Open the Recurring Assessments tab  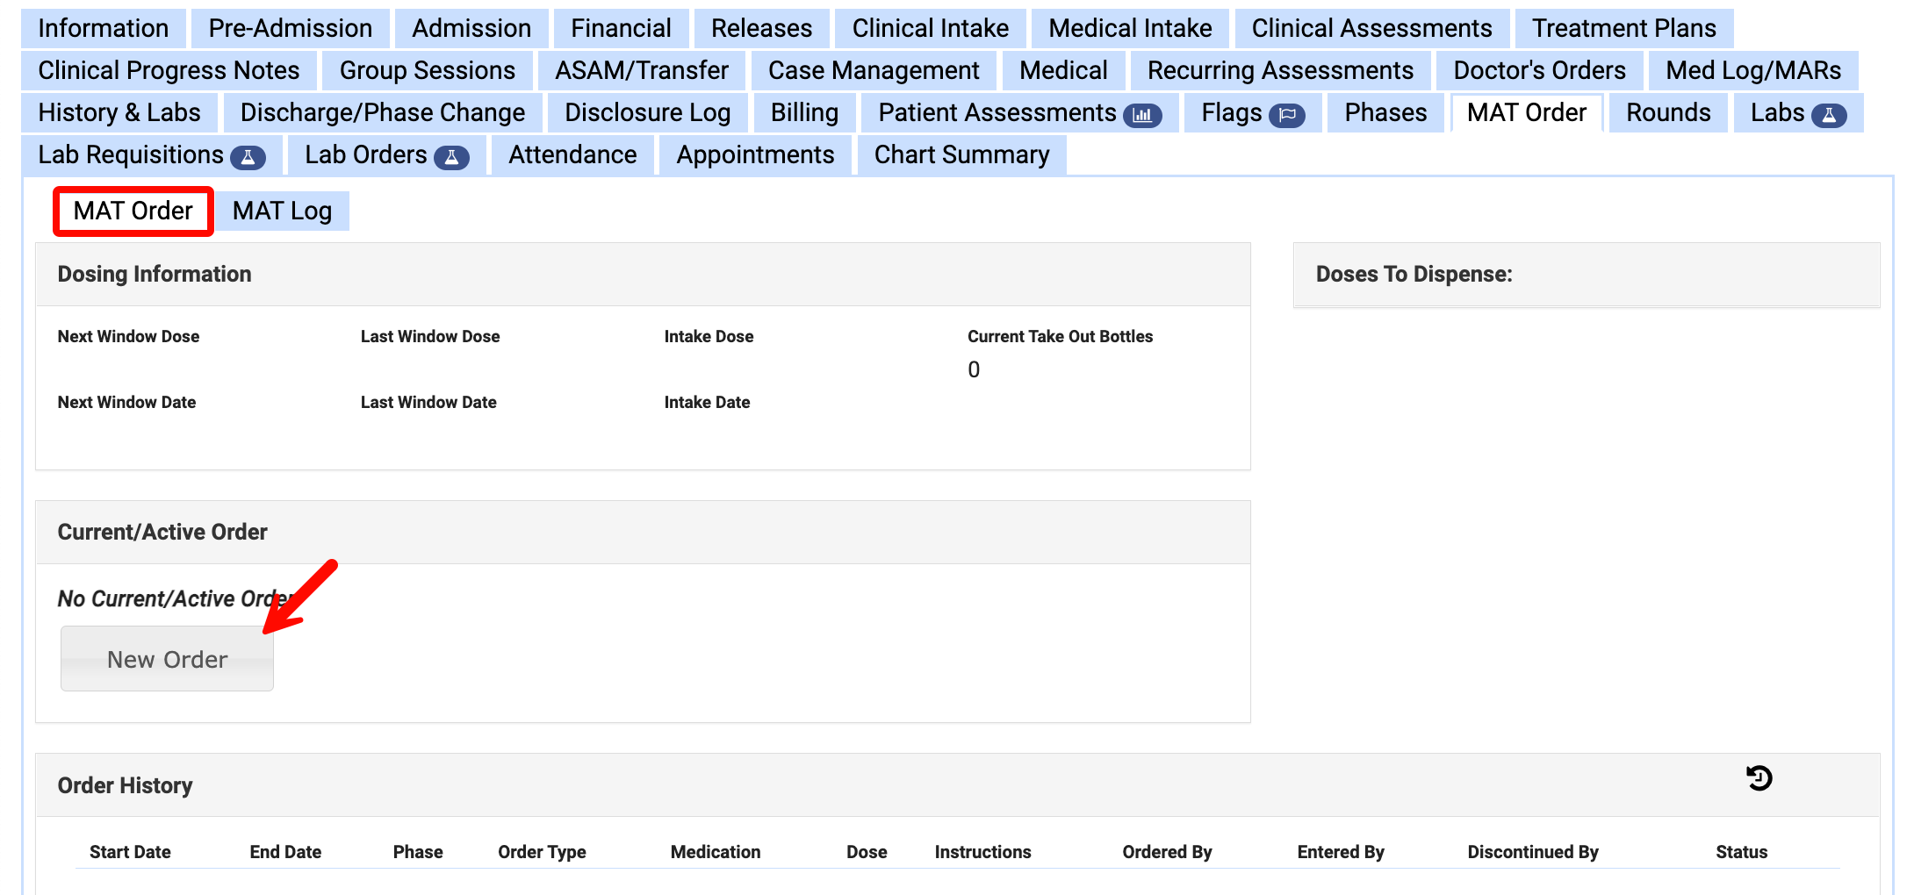1282,70
